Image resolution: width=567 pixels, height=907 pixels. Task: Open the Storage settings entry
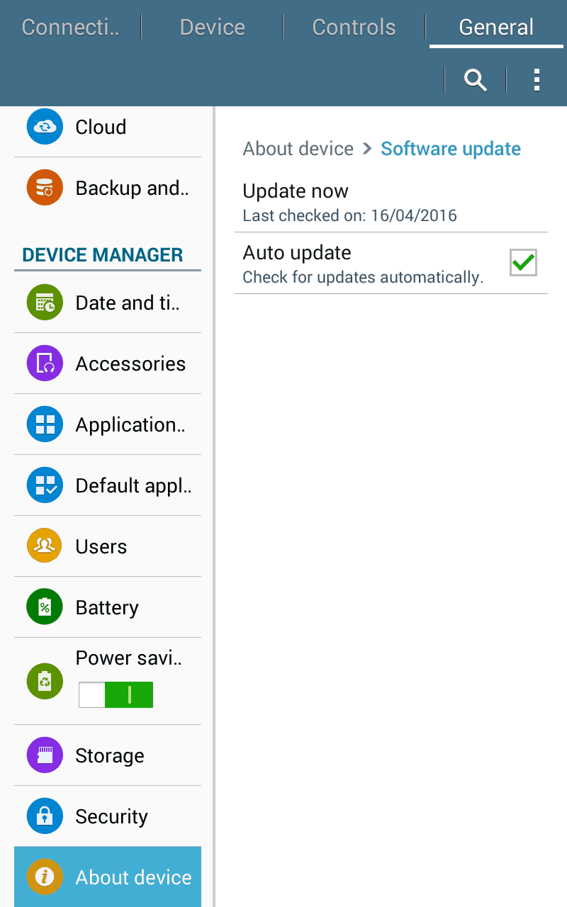point(109,755)
